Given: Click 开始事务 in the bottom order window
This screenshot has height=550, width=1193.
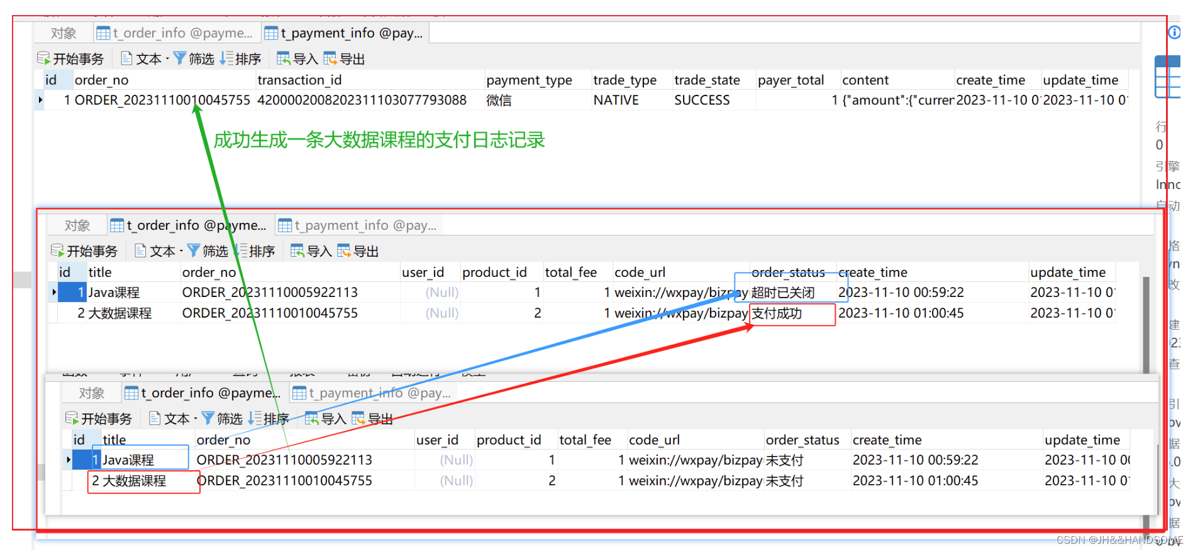Looking at the screenshot, I should [99, 419].
